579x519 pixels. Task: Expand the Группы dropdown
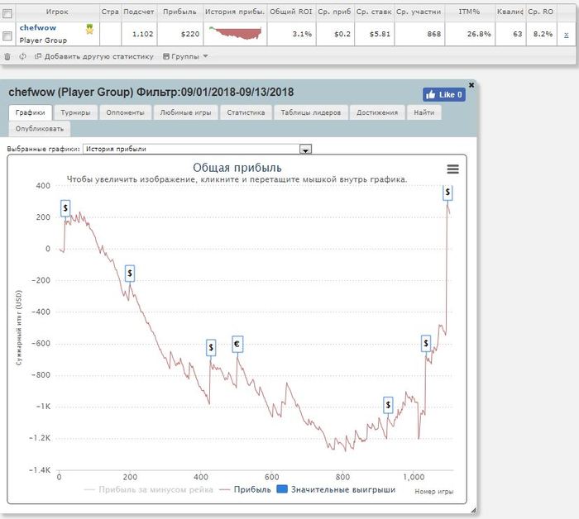[185, 56]
